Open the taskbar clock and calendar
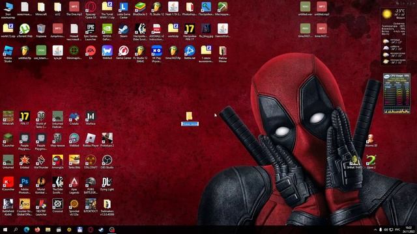The image size is (417, 234). tap(409, 229)
